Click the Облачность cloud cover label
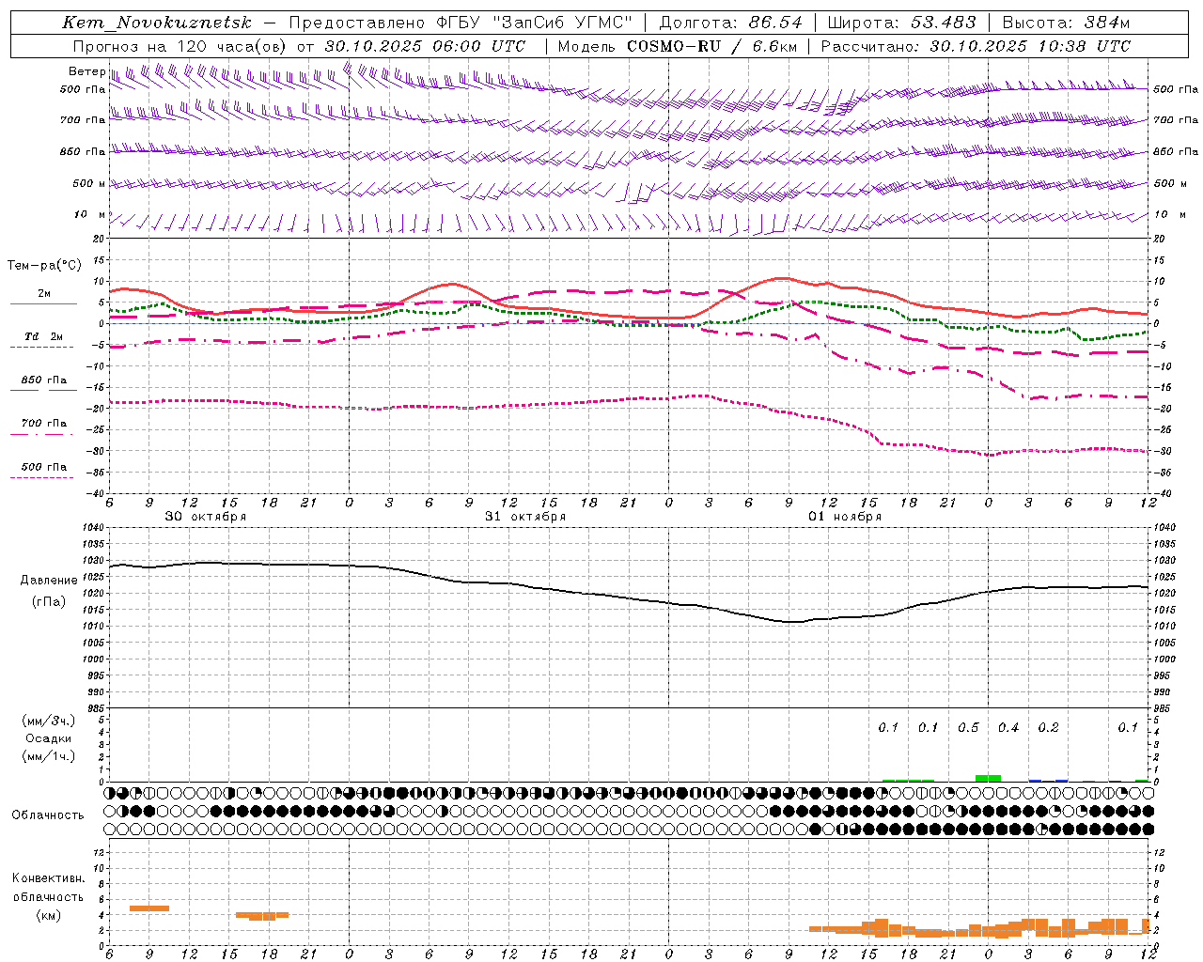1203x962 pixels. tap(48, 815)
